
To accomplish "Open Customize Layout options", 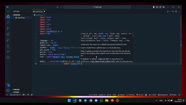I will 164,7.
